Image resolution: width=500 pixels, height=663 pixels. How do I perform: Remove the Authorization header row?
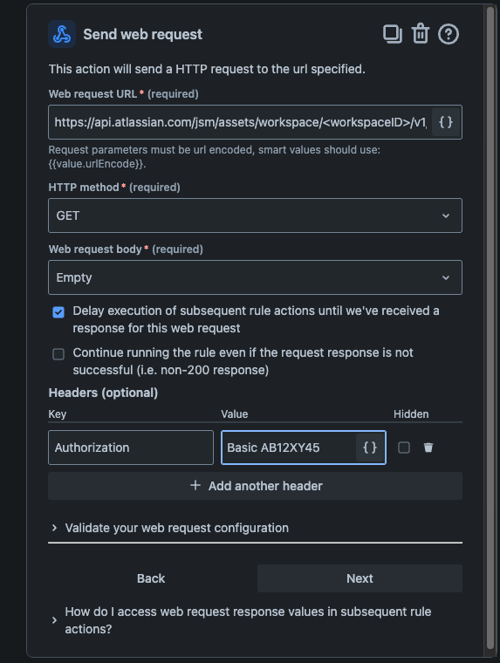click(x=428, y=448)
